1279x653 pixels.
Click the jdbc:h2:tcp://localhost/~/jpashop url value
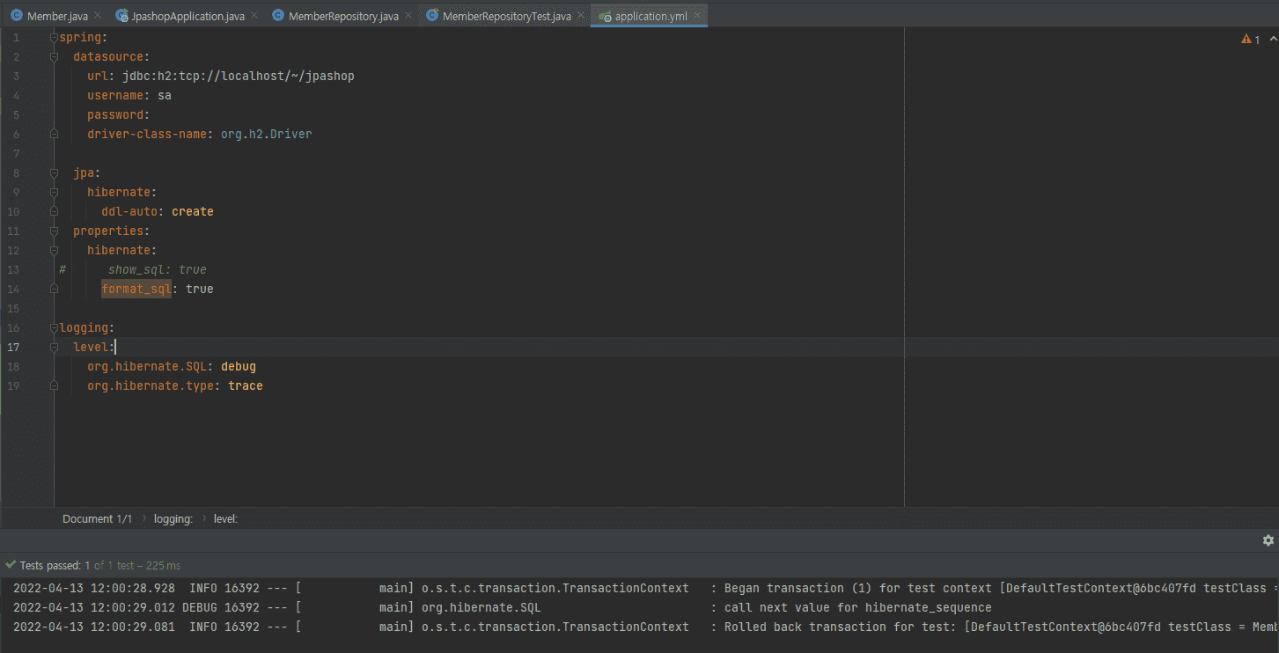(x=239, y=76)
